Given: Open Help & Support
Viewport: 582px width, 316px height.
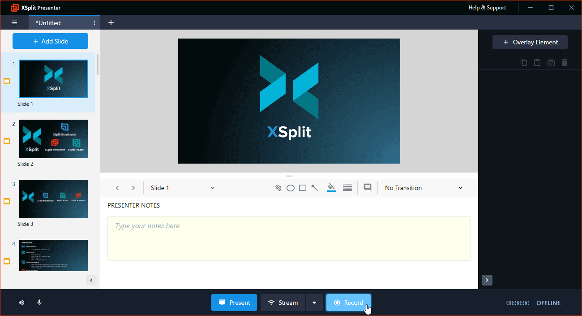Looking at the screenshot, I should coord(487,8).
